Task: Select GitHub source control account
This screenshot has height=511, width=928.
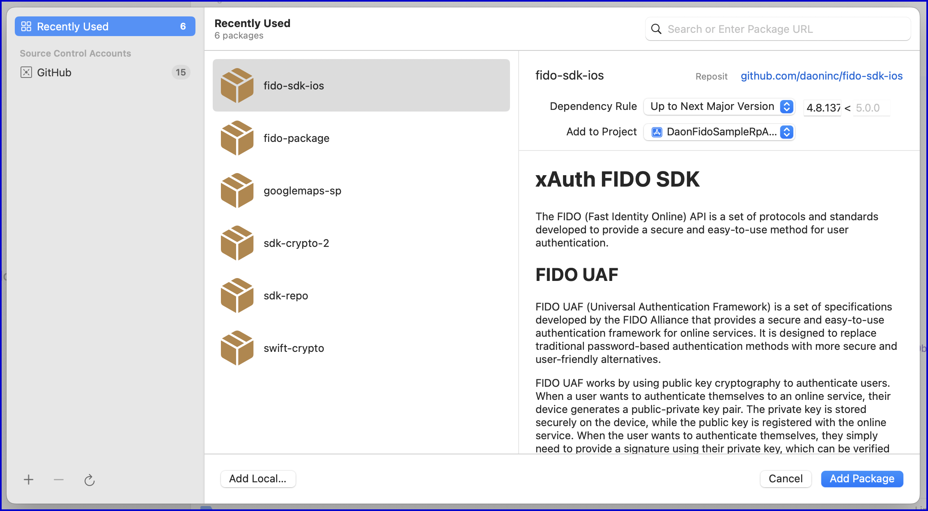Action: [x=105, y=73]
